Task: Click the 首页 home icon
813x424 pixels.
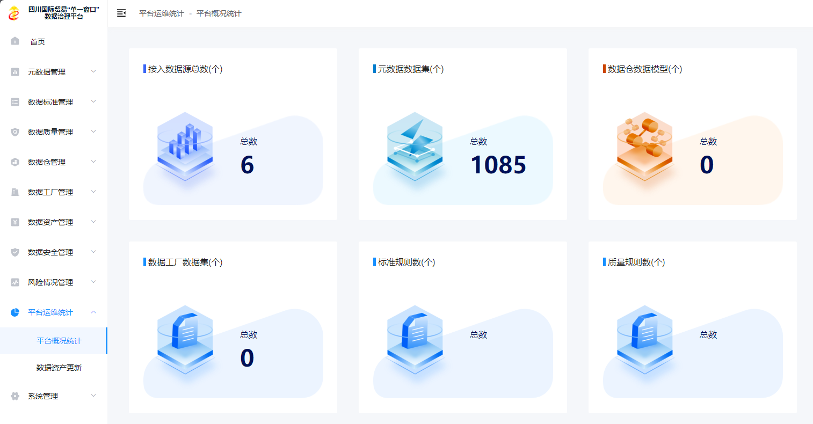Action: [x=15, y=41]
